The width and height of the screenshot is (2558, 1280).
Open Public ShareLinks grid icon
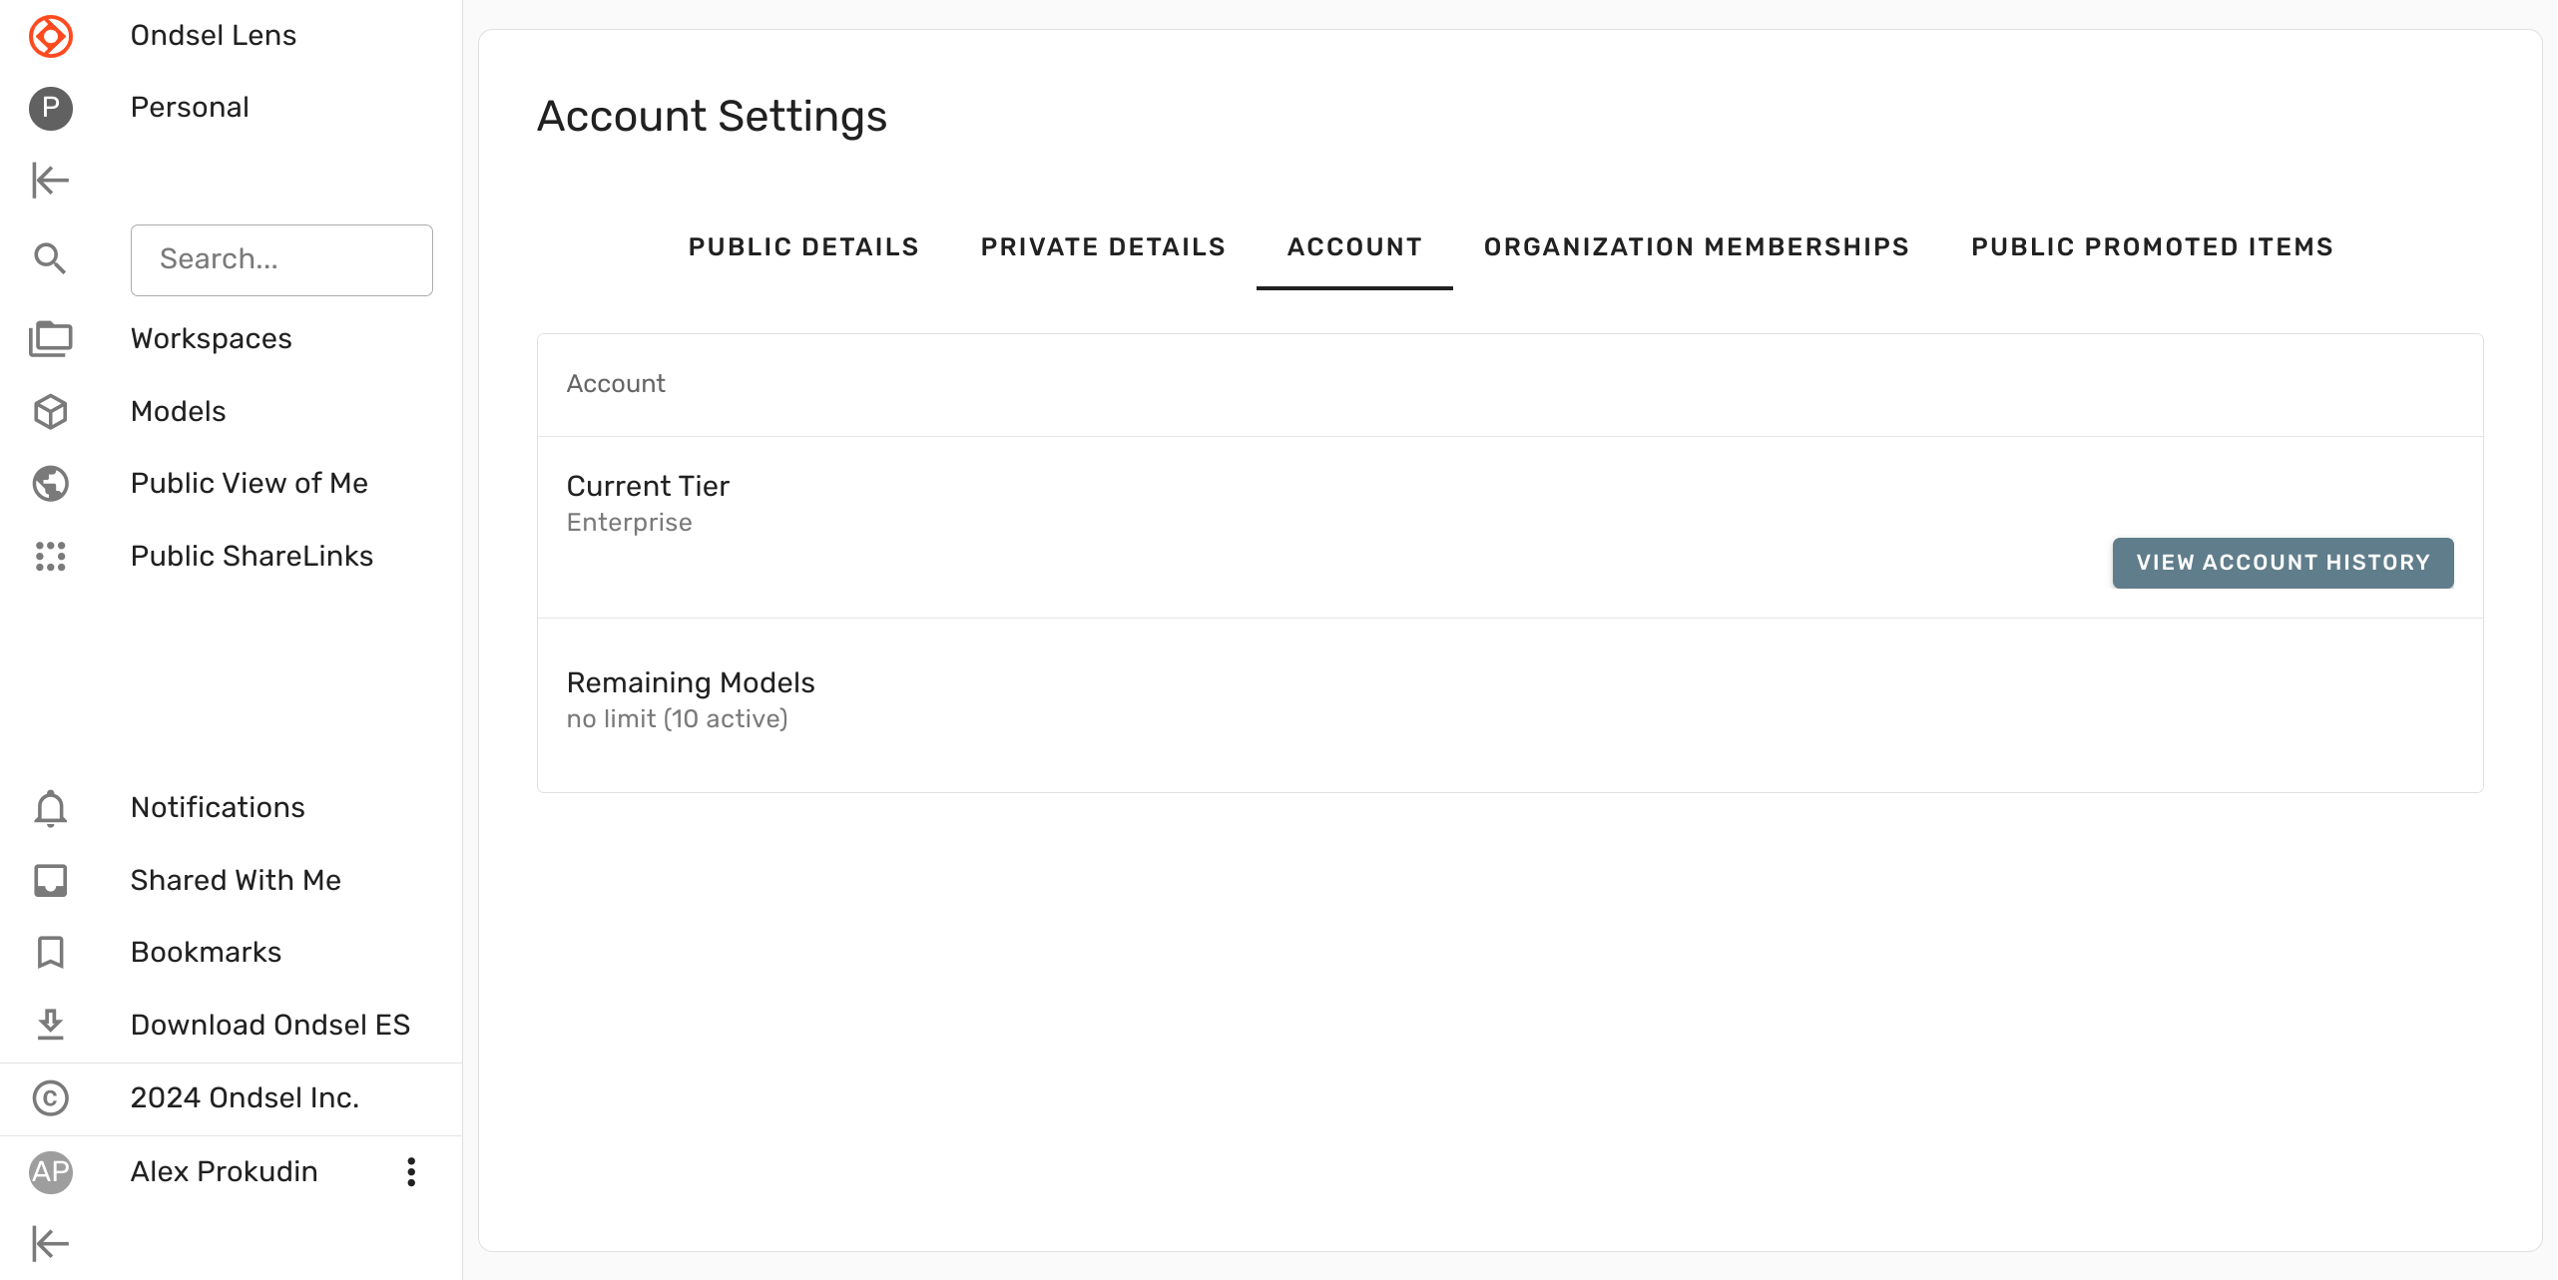[x=50, y=557]
